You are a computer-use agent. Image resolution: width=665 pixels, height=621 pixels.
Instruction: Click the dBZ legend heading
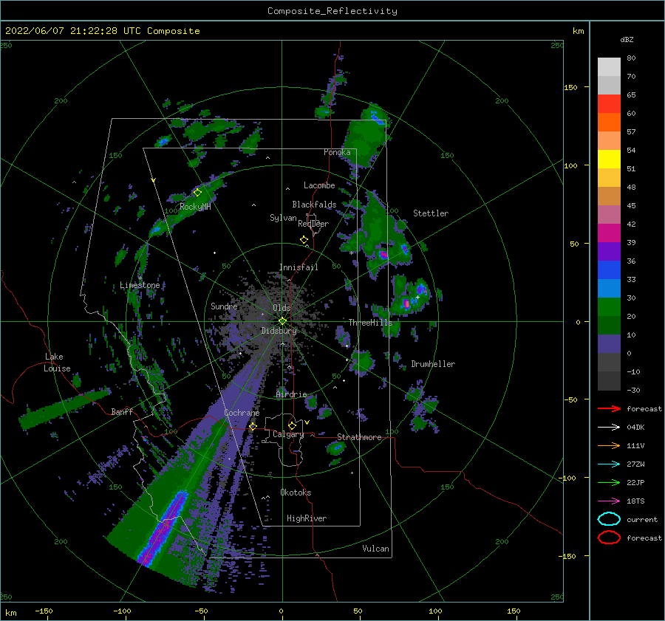(627, 40)
